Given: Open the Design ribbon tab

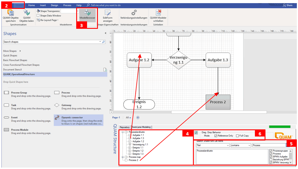Looking at the screenshot, I should 55,5.
